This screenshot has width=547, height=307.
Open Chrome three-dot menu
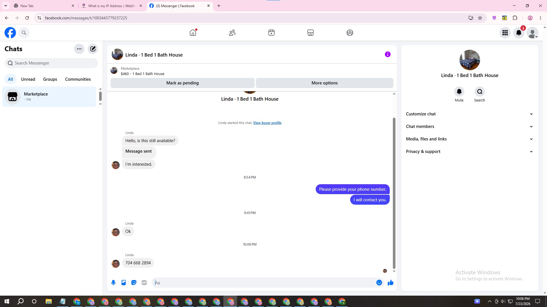pos(540,18)
